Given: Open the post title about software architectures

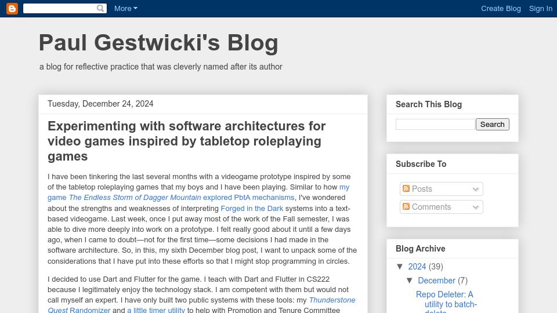Looking at the screenshot, I should point(186,141).
